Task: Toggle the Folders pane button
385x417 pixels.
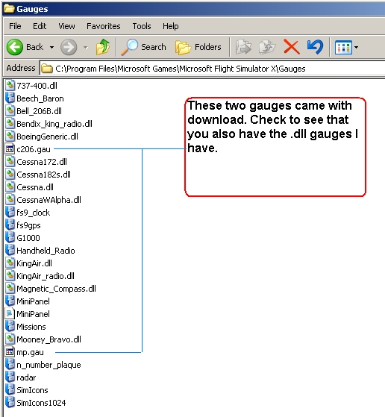Action: click(x=198, y=47)
